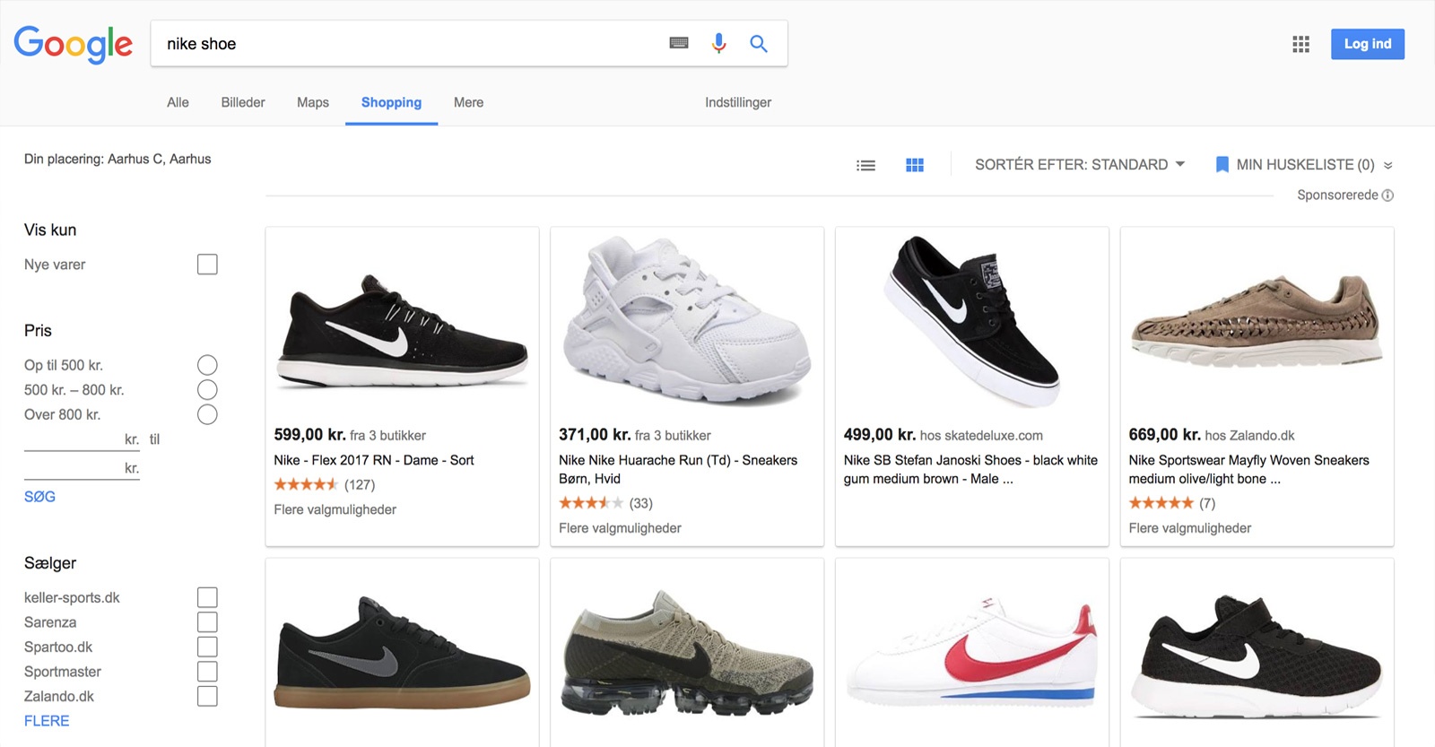Open white Cortez red swoosh image
Image resolution: width=1435 pixels, height=747 pixels.
coord(972,653)
